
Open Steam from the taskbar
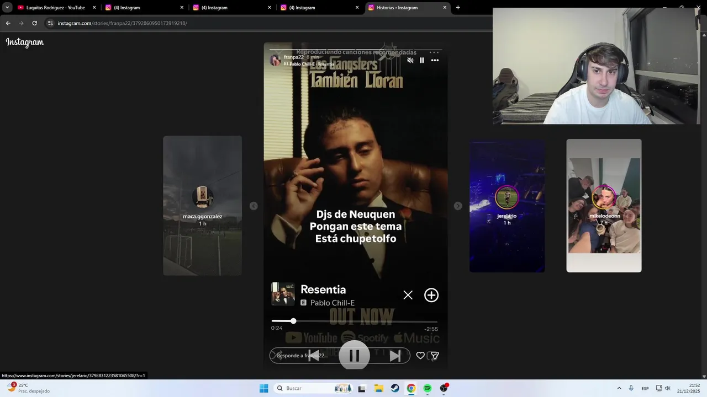(x=395, y=388)
